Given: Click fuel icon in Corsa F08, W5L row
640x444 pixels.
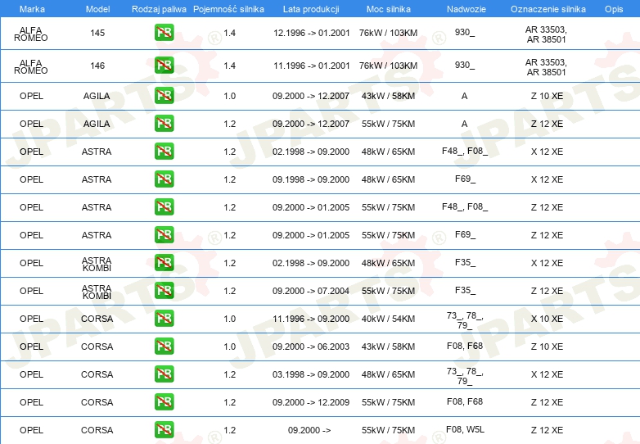Looking at the screenshot, I should pos(164,430).
